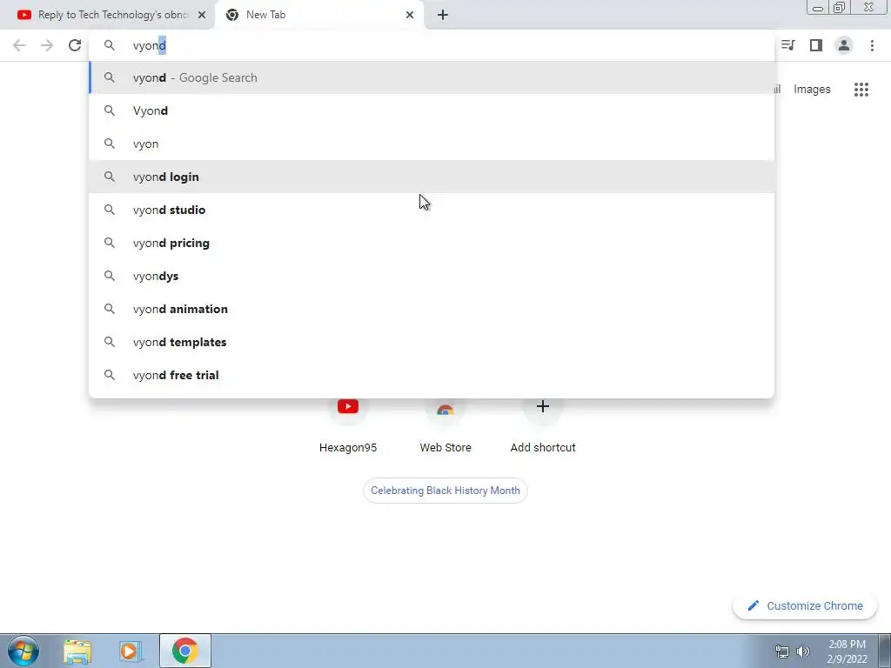Click the Customize Chrome button
This screenshot has width=891, height=668.
[805, 606]
